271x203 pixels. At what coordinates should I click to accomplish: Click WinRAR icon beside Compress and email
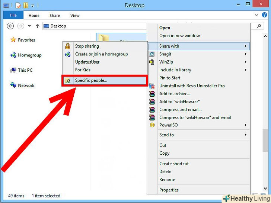(152, 110)
